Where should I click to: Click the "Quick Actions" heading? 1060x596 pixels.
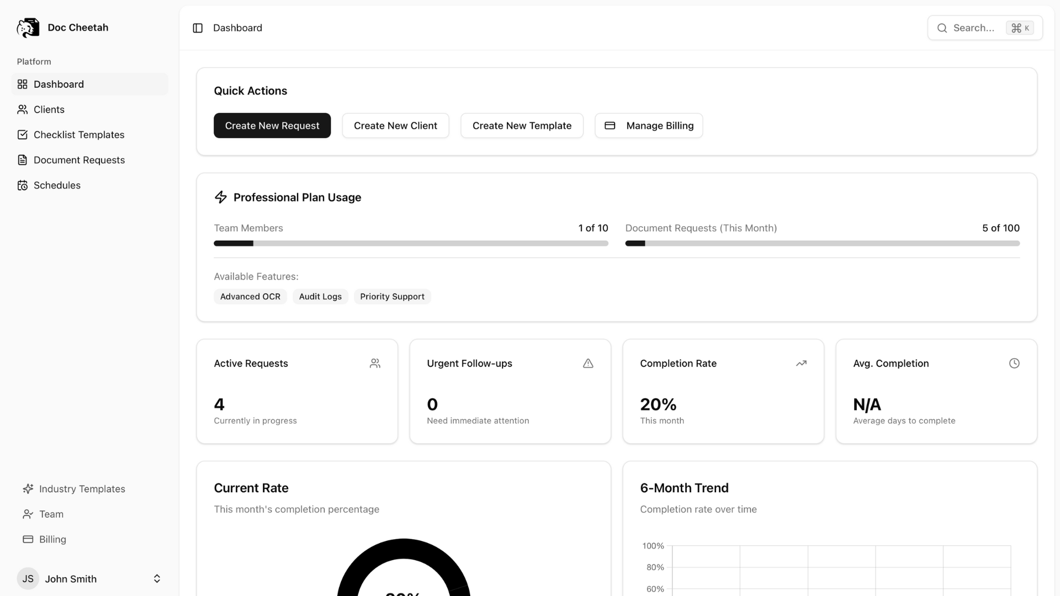point(250,91)
